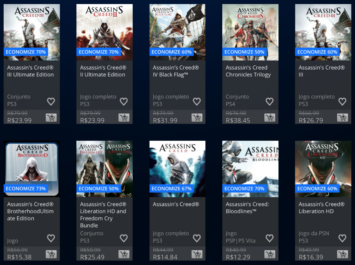Click the cart icon on Assassin's Creed

197,254
